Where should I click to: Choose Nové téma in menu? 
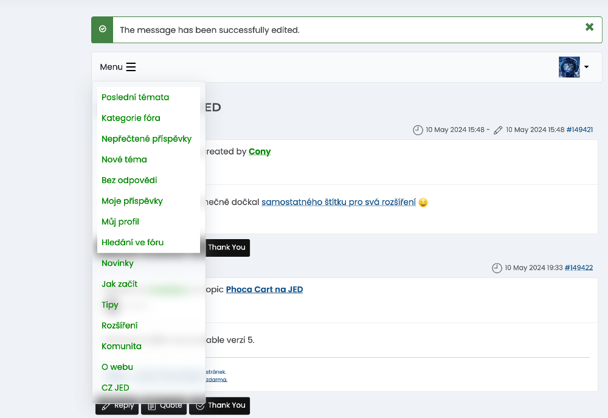124,159
